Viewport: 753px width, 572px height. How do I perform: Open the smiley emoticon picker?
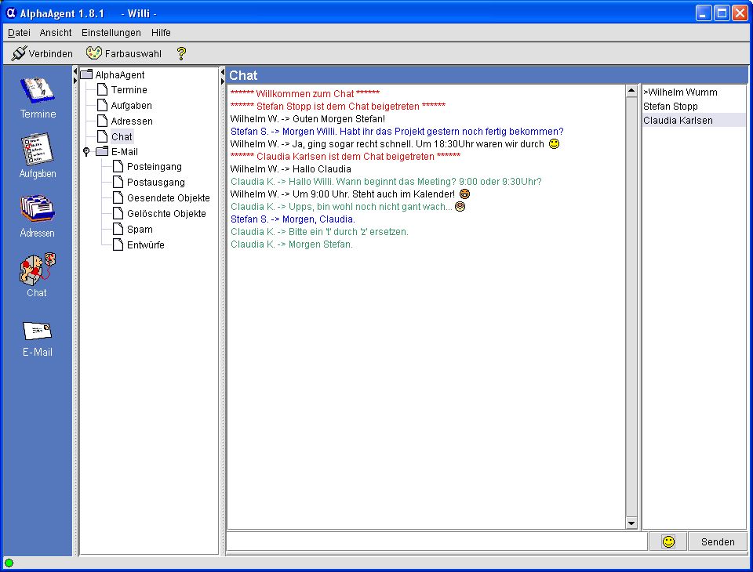(x=668, y=541)
